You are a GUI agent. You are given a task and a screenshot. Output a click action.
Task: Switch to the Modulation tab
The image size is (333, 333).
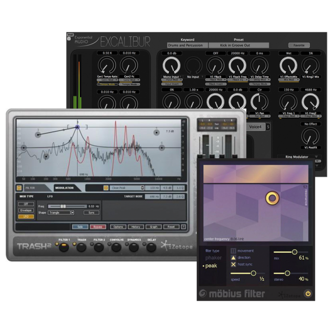(65, 188)
